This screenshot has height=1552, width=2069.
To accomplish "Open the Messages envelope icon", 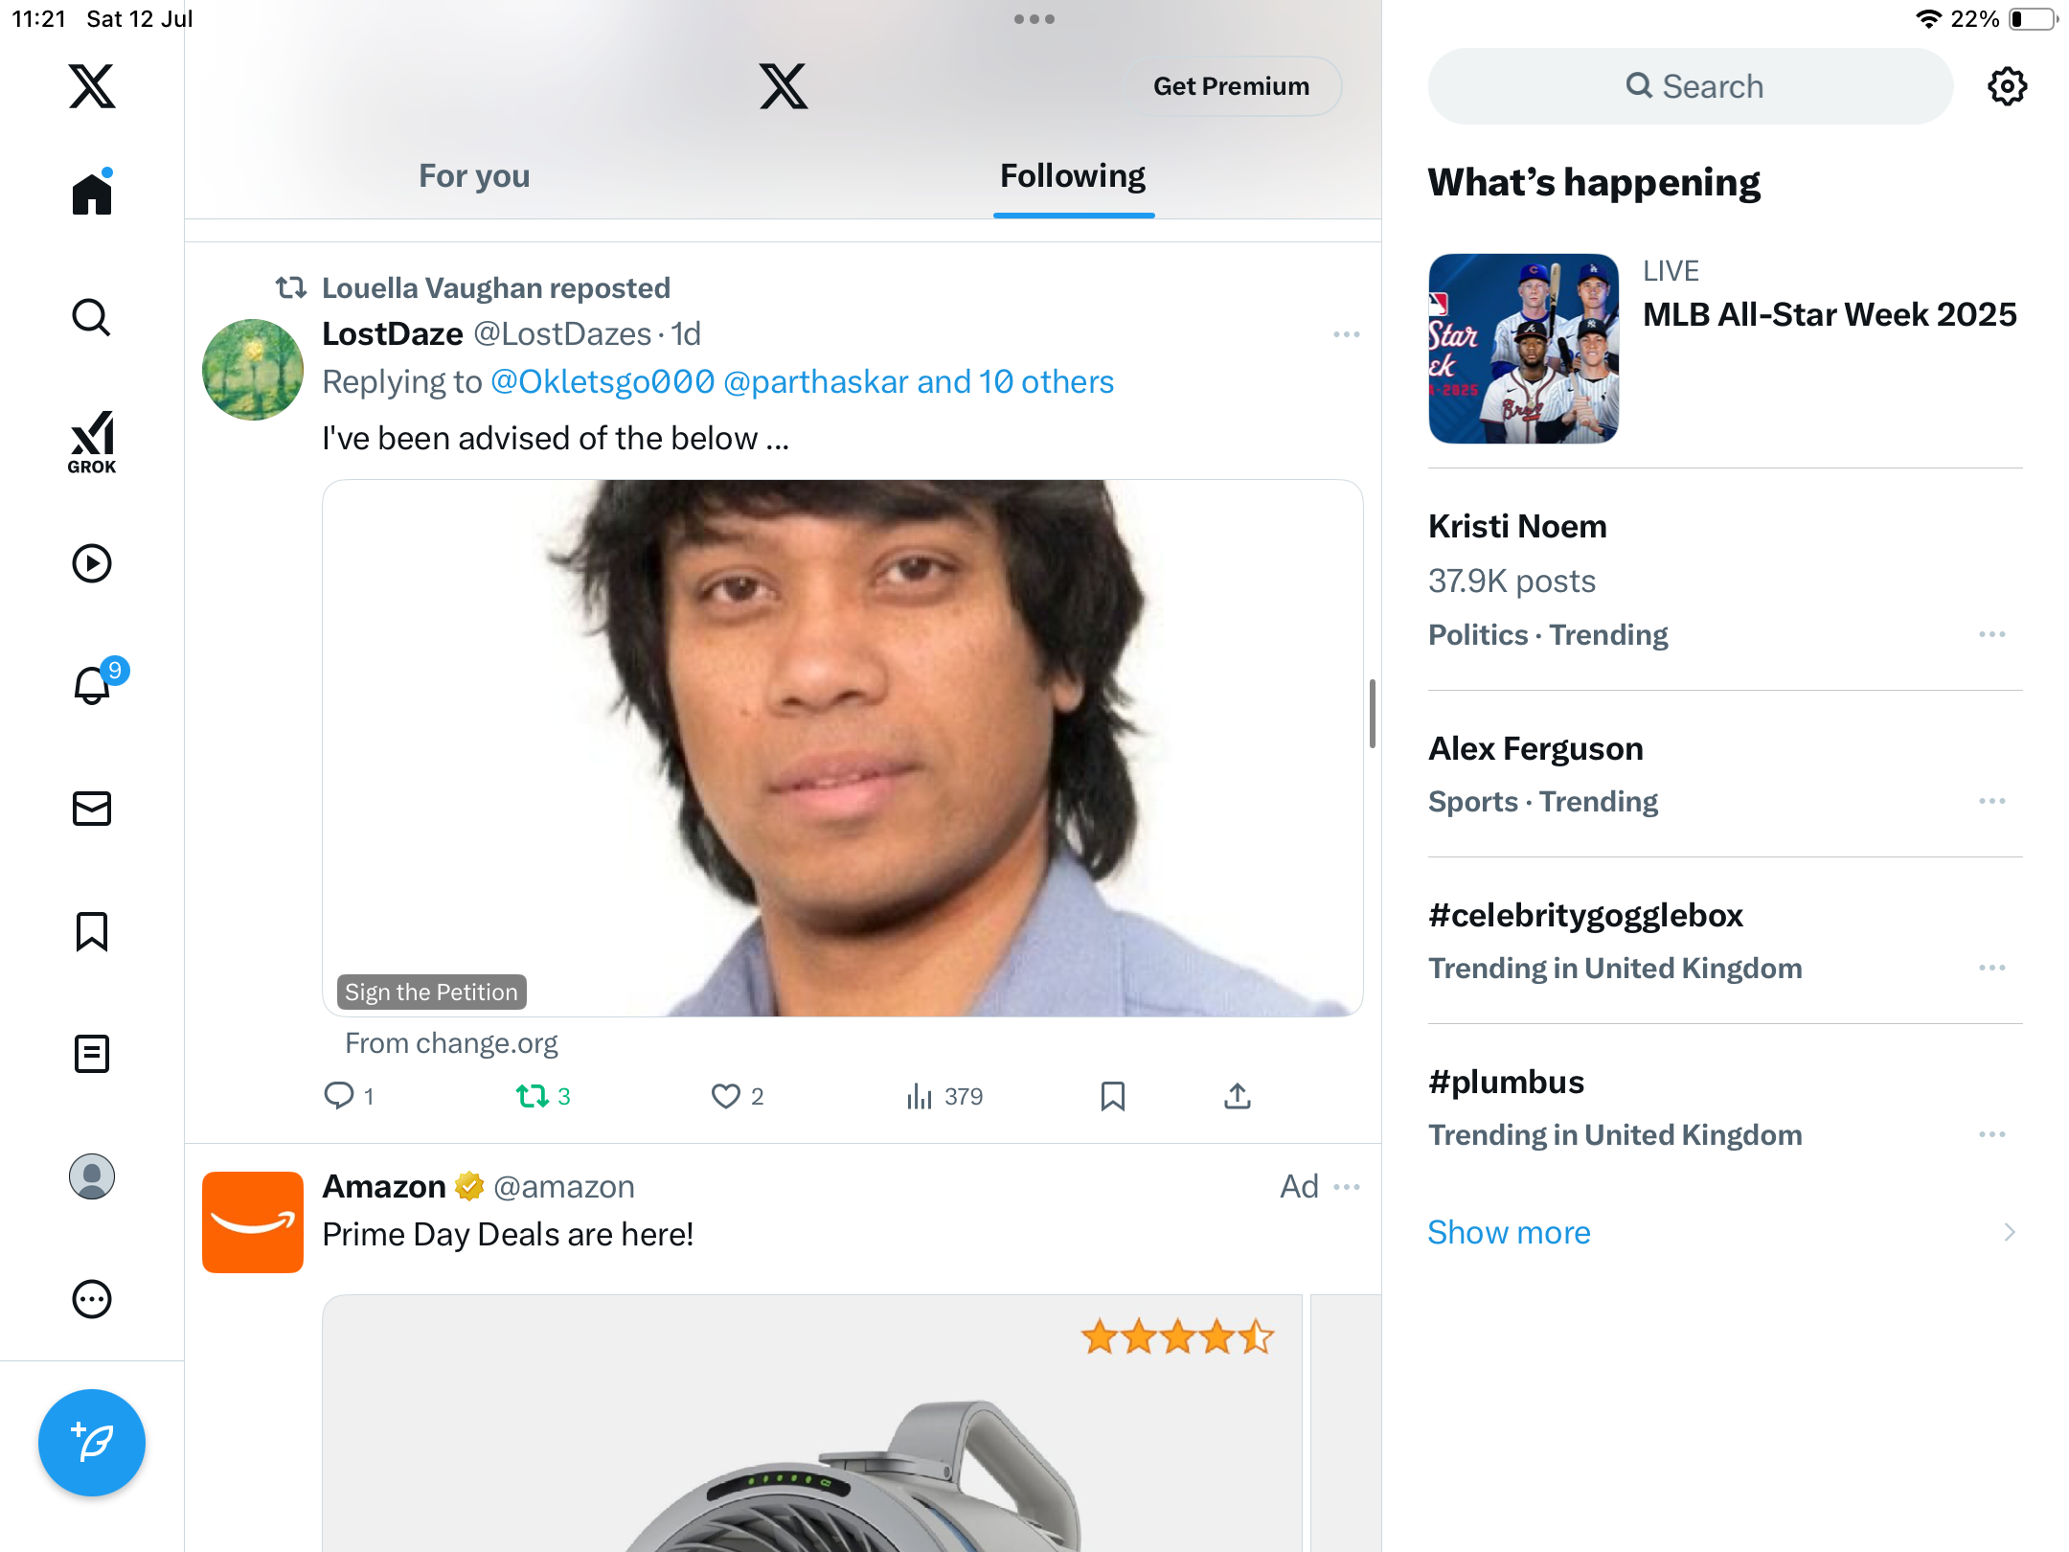I will (x=92, y=809).
